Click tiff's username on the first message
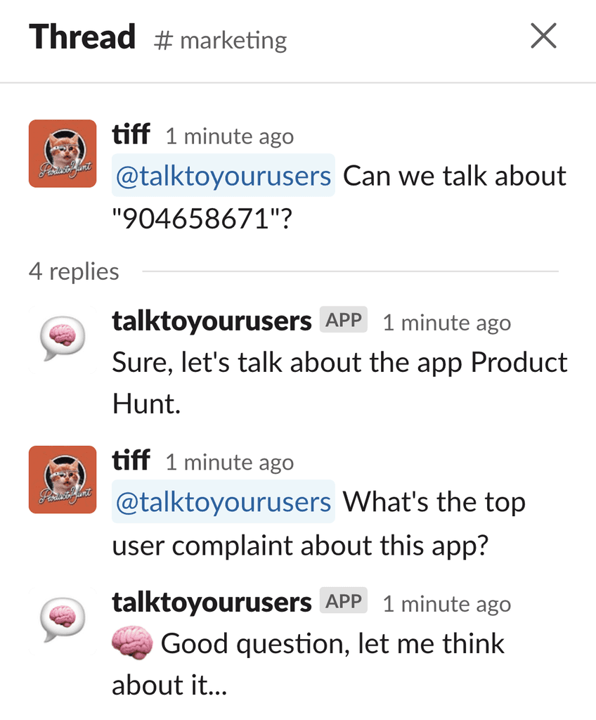This screenshot has height=720, width=596. [131, 134]
